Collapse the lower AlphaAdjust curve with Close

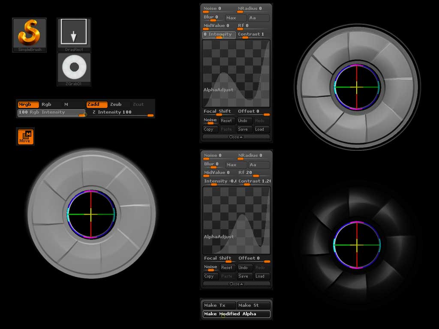[236, 284]
